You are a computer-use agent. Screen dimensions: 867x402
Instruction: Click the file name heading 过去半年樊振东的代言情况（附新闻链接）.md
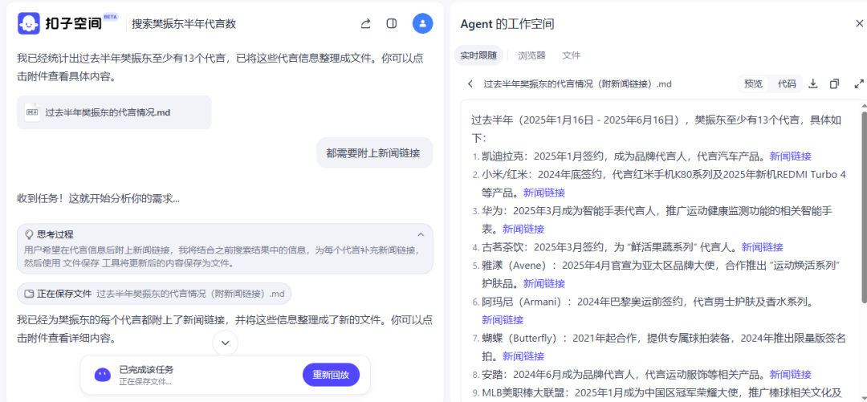[577, 84]
